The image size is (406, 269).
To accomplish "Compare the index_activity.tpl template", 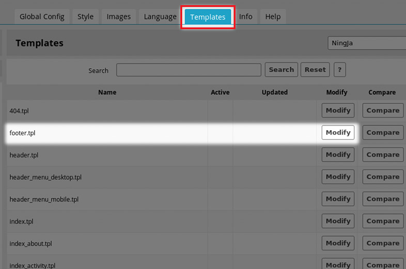I will coord(383,264).
